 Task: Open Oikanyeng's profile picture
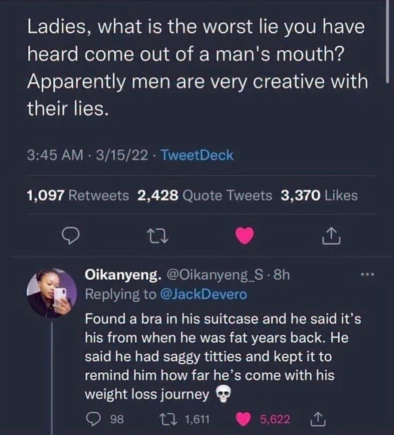[52, 293]
